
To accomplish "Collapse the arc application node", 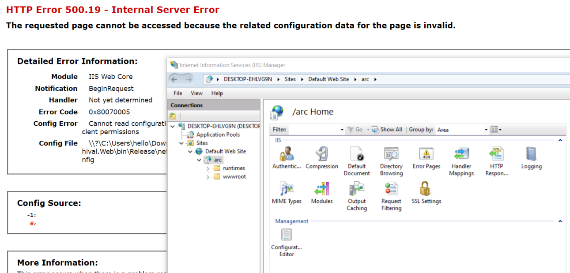I will coord(199,160).
